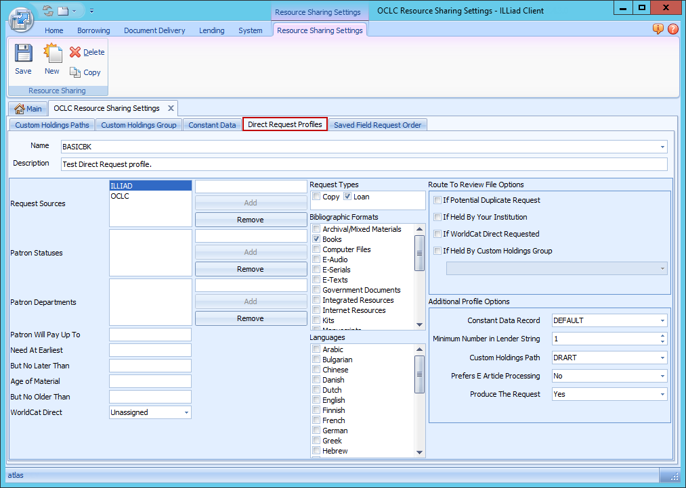Click the Patron Departments entry text box
The image size is (686, 488).
[x=251, y=285]
